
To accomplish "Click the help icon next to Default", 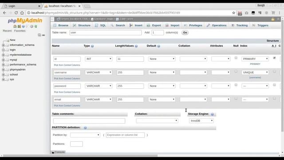I will tap(159, 46).
